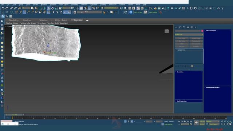The width and height of the screenshot is (233, 131).
Task: Go to the end frame button
Action: [x=191, y=122]
